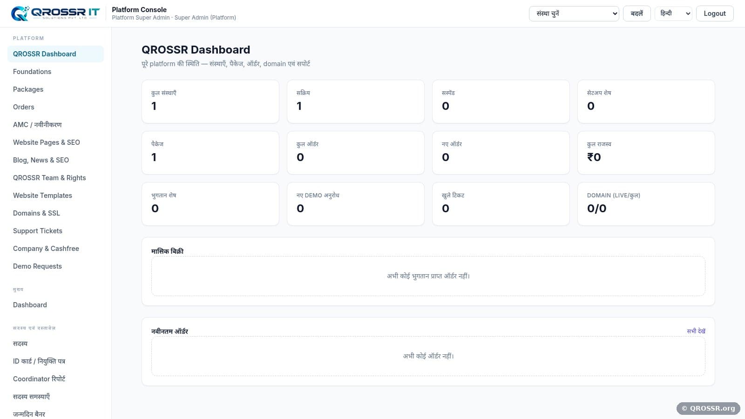Click the कुल राजस्व ₹0 card
The image size is (745, 419).
click(646, 153)
